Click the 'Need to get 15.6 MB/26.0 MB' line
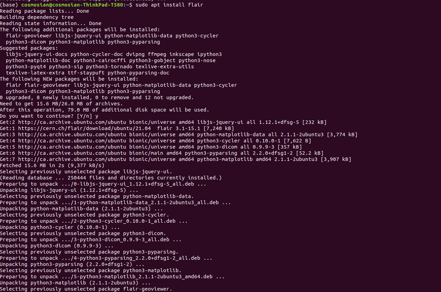 pos(61,104)
